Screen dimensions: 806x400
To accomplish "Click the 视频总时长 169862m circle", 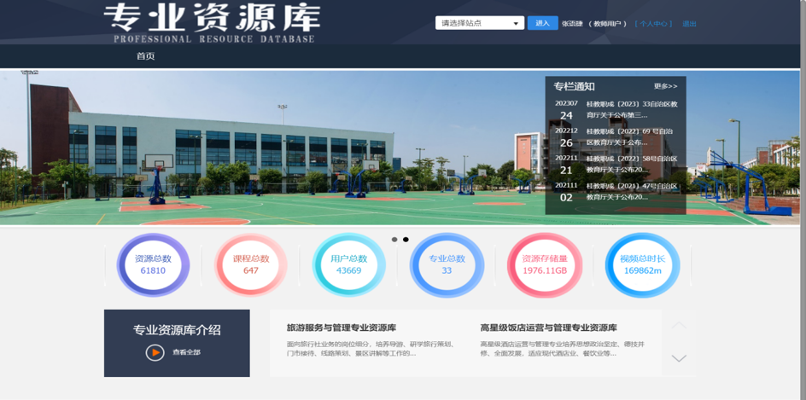I will pos(643,265).
